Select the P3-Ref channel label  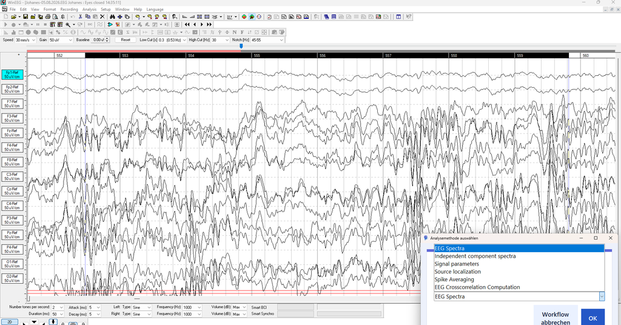[x=12, y=220]
